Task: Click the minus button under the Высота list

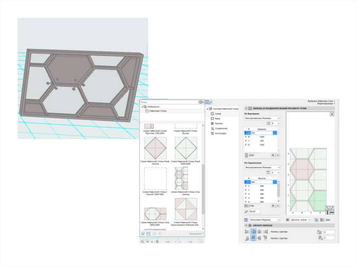Action: click(x=278, y=206)
